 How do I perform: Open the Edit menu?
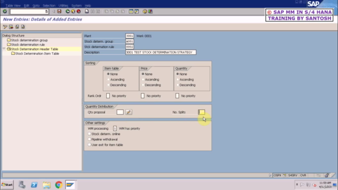coord(26,5)
